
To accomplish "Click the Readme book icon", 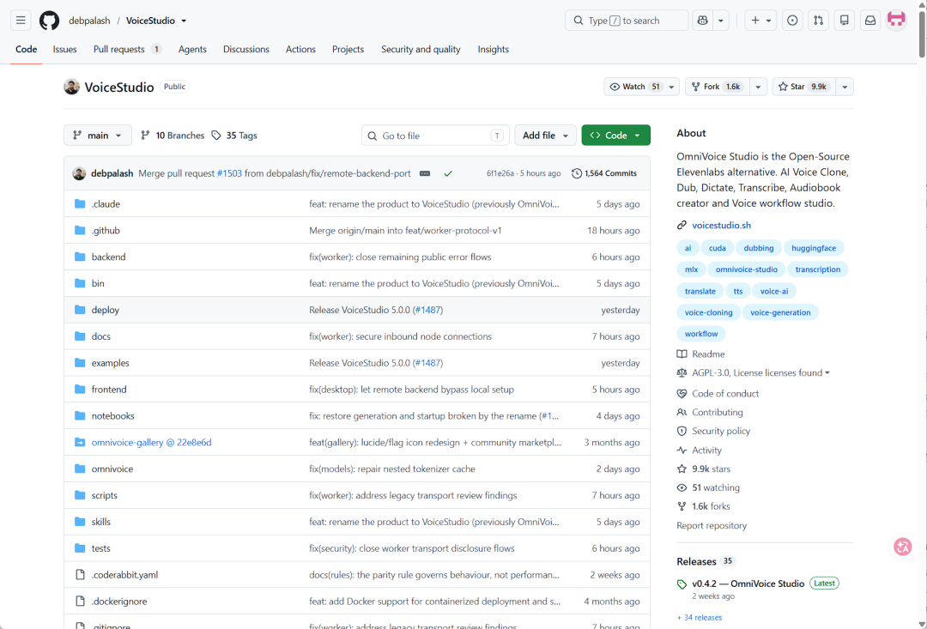I will [682, 354].
